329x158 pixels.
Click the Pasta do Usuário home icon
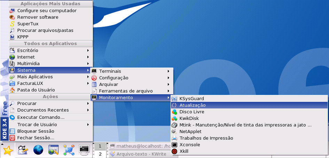13,90
